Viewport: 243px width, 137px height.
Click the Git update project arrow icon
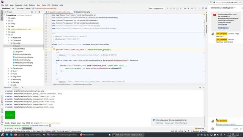tap(189, 8)
